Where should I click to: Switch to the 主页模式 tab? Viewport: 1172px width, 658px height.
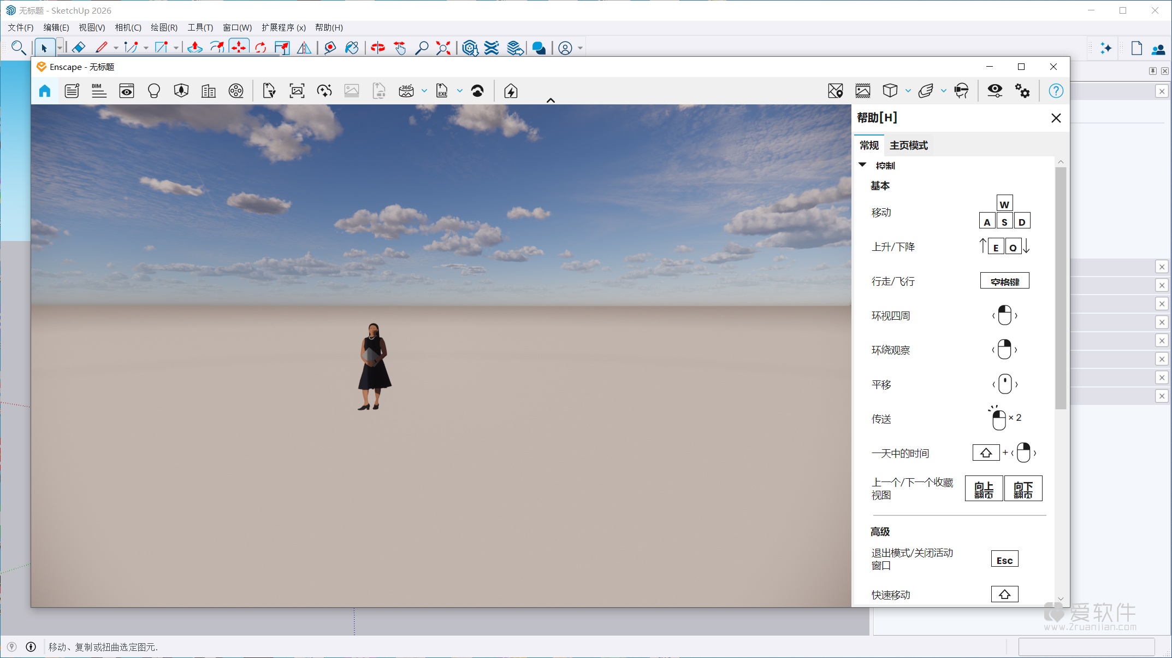(909, 145)
